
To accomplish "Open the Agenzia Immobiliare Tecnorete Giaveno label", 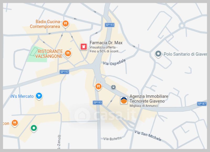I will pyautogui.click(x=149, y=99).
